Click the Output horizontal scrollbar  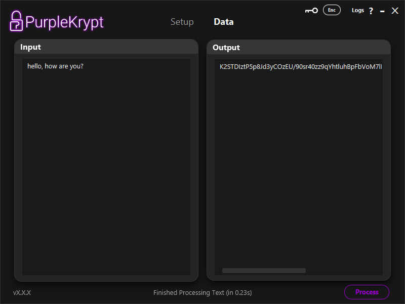click(x=264, y=271)
